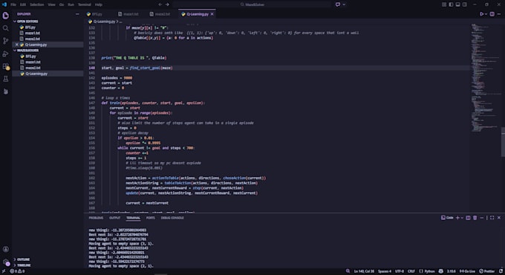Viewport: 505px width, 275px height.
Task: Open the File menu
Action: 13,4
